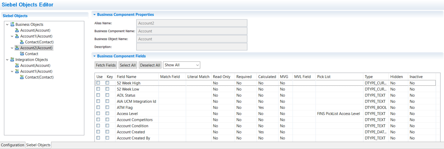This screenshot has width=444, height=149.
Task: Click the Contact icon under Account2
Action: tap(22, 54)
